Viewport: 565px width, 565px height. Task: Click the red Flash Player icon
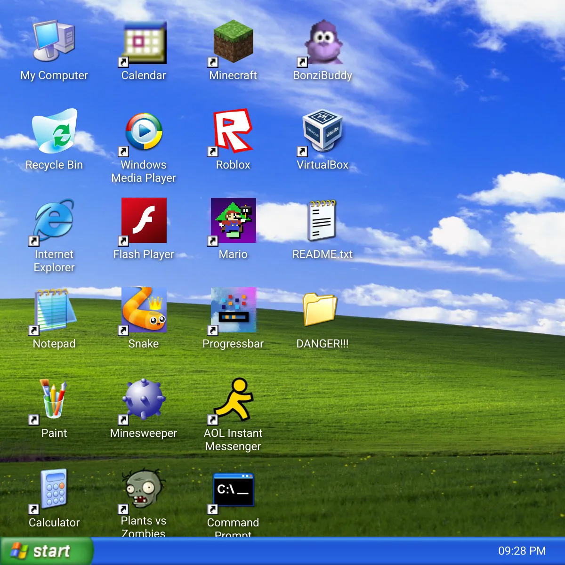(x=144, y=220)
